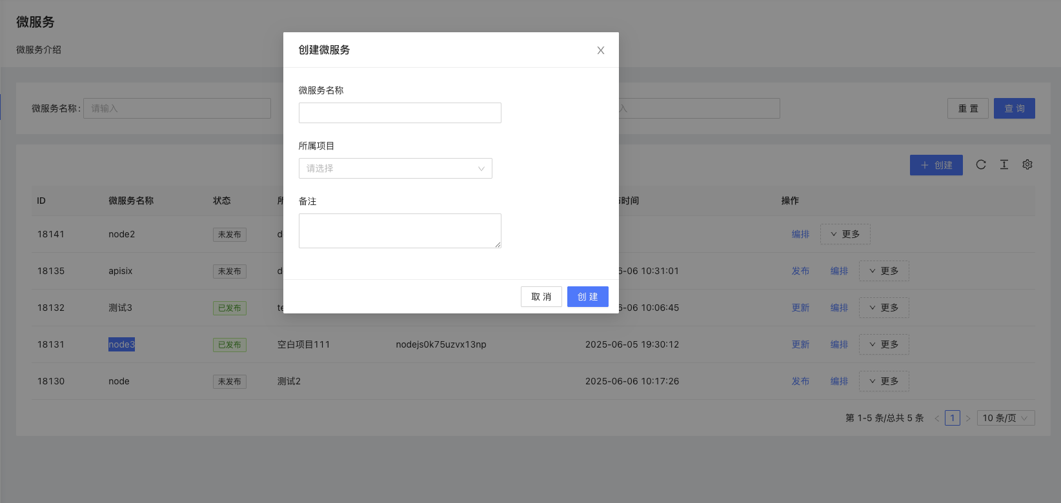This screenshot has height=503, width=1061.
Task: Expand 更多 menu for node2 row
Action: (x=845, y=234)
